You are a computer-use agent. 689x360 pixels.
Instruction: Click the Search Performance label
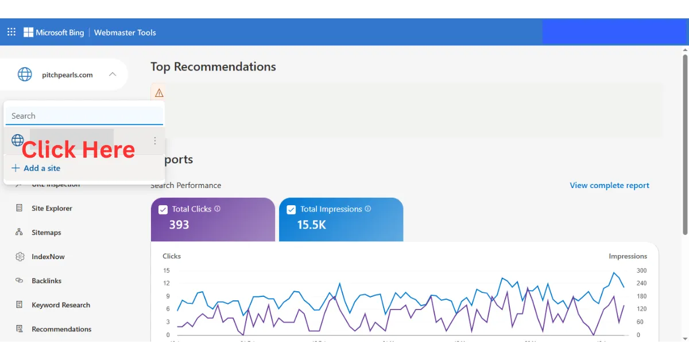pos(185,185)
